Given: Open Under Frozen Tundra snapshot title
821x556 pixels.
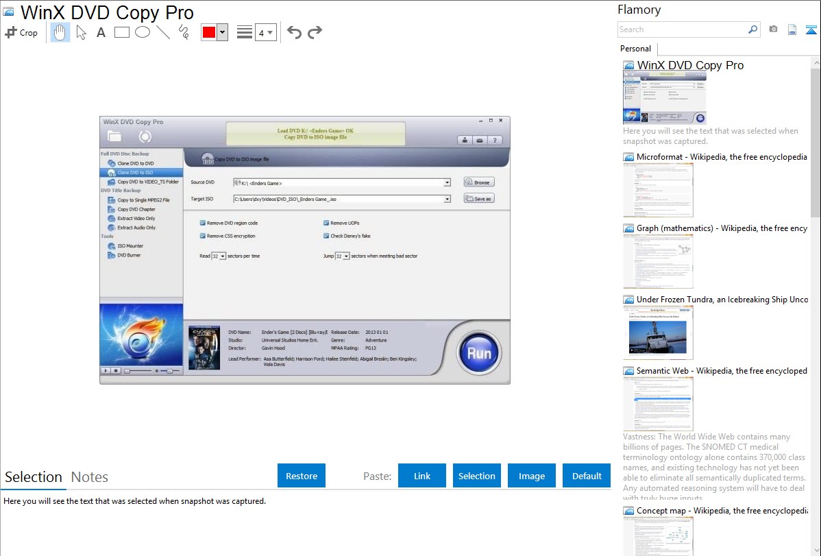Looking at the screenshot, I should pyautogui.click(x=722, y=299).
